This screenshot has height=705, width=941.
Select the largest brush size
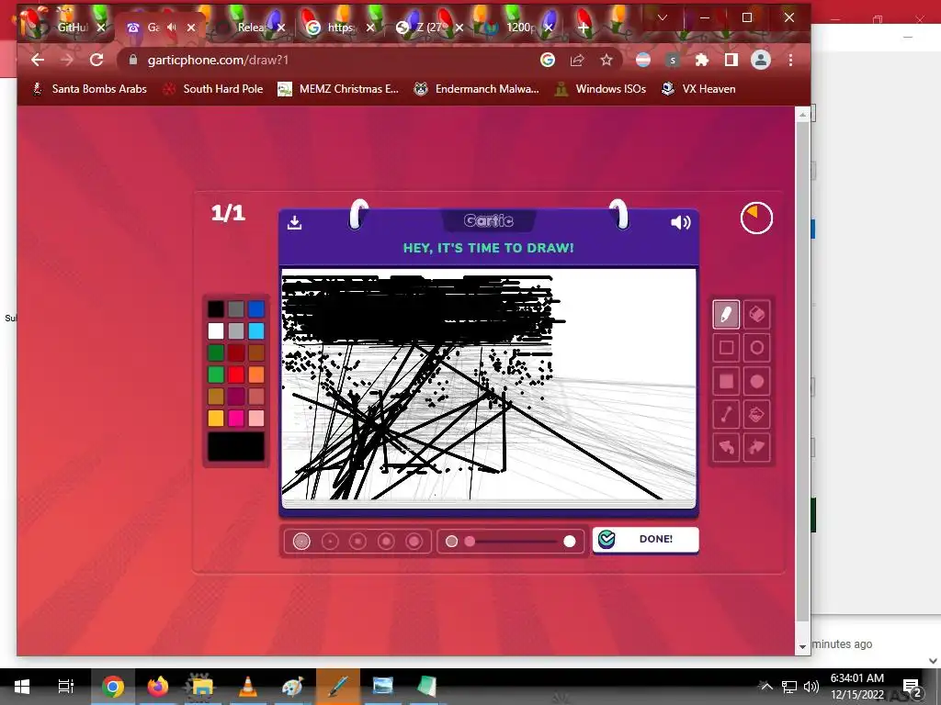click(x=414, y=542)
